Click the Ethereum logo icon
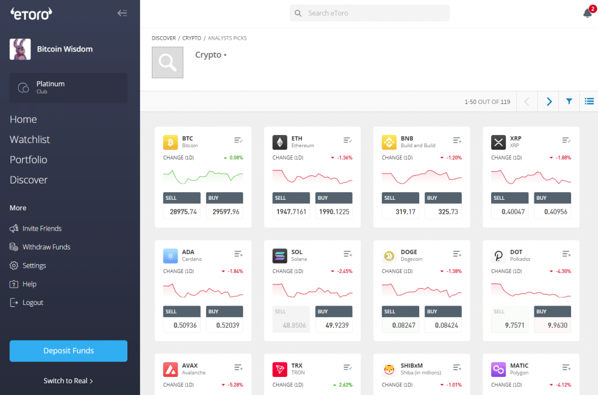Screen dimensions: 598x395 point(280,142)
